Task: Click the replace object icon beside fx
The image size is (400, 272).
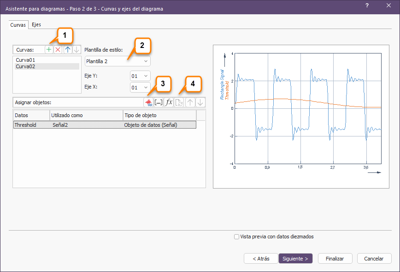Action: click(x=180, y=102)
